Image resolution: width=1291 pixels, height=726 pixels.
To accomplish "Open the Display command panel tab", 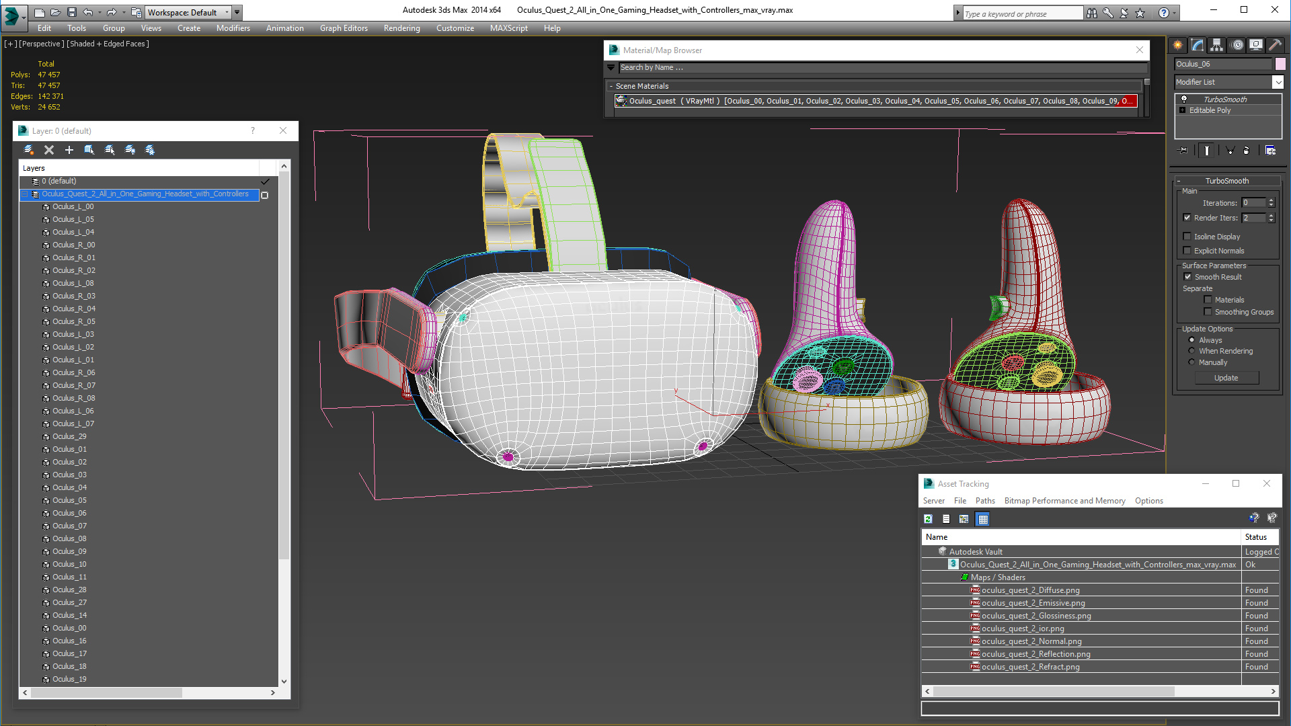I will coord(1255,45).
